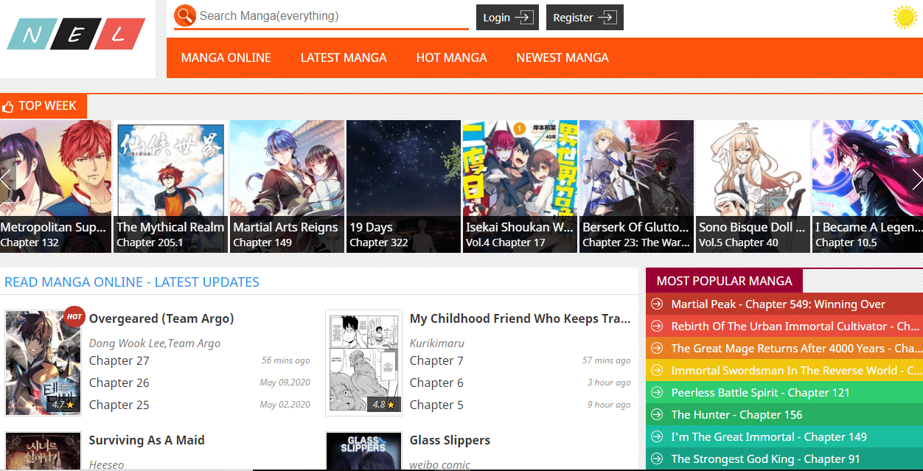Click the HOT badge on Overgeared cover
Viewport: 923px width, 471px height.
(74, 317)
